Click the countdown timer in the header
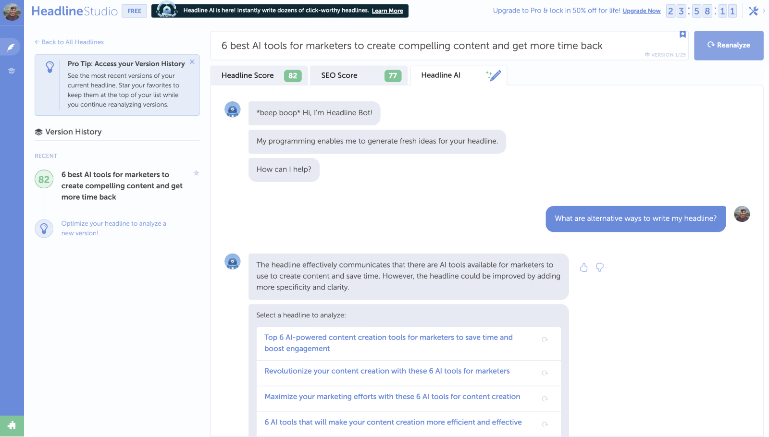The width and height of the screenshot is (769, 437). [x=701, y=11]
